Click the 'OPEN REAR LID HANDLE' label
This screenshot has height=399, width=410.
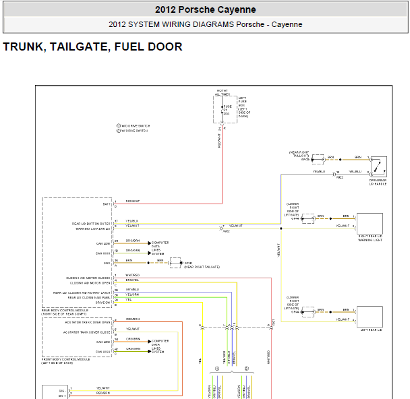(x=378, y=182)
